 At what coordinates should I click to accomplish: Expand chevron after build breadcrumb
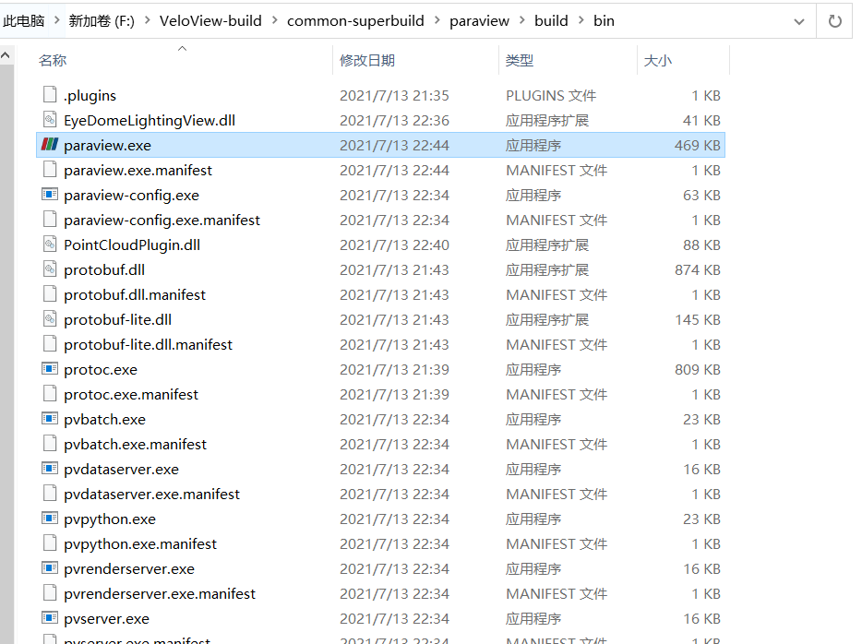[x=581, y=21]
